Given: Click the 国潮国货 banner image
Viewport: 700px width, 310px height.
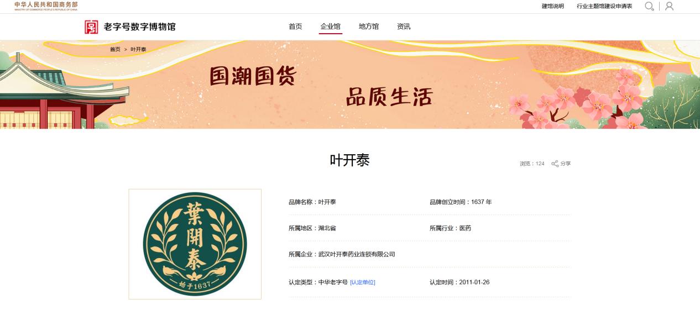Looking at the screenshot, I should pyautogui.click(x=350, y=85).
